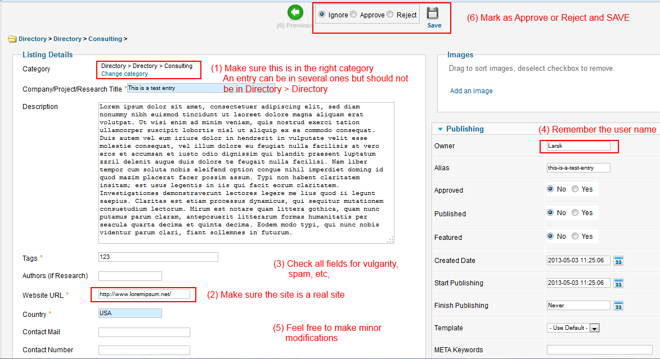Set Featured to Yes
The image size is (660, 359).
tap(574, 237)
